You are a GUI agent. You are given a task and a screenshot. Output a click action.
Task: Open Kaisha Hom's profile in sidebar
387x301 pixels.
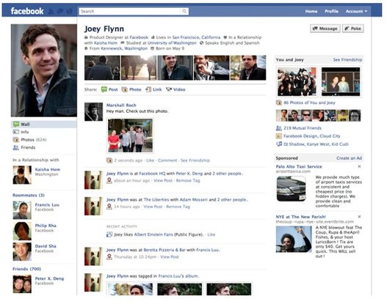pos(48,170)
